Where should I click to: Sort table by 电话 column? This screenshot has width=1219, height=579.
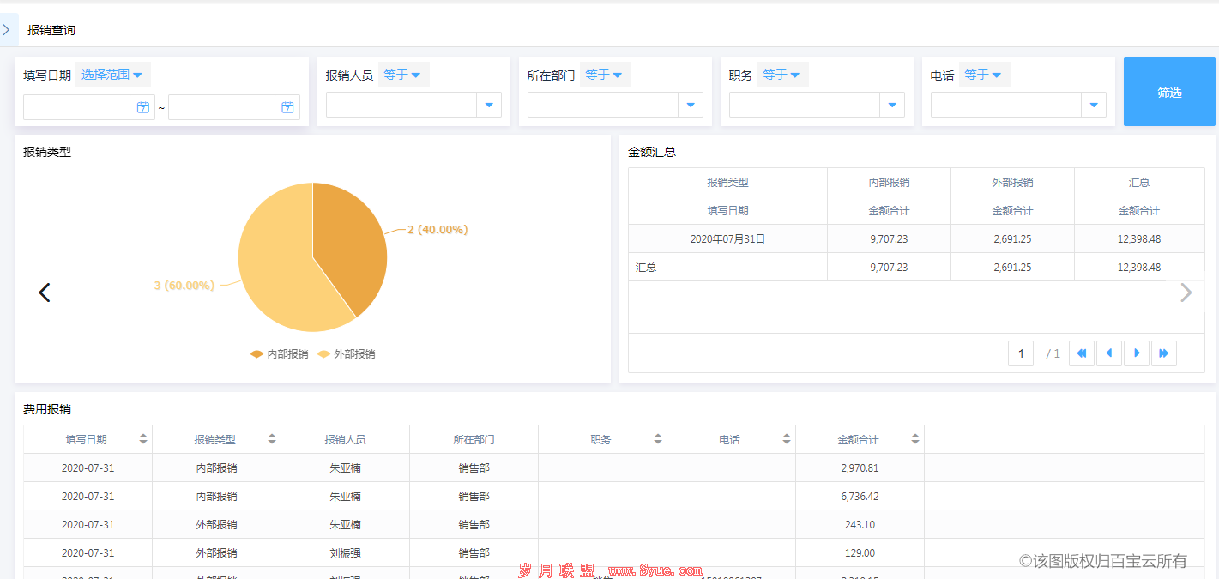787,439
